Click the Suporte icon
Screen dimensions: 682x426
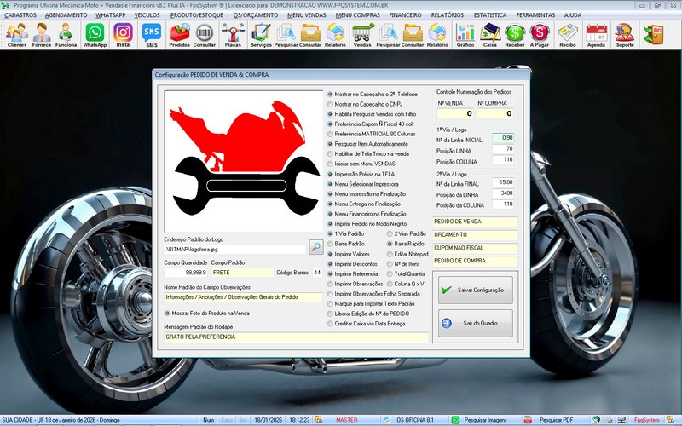(x=625, y=33)
